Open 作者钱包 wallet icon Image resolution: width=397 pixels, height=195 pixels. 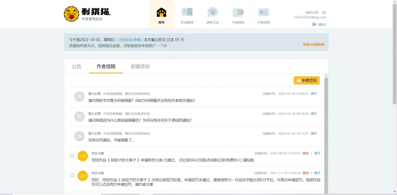coord(238,12)
